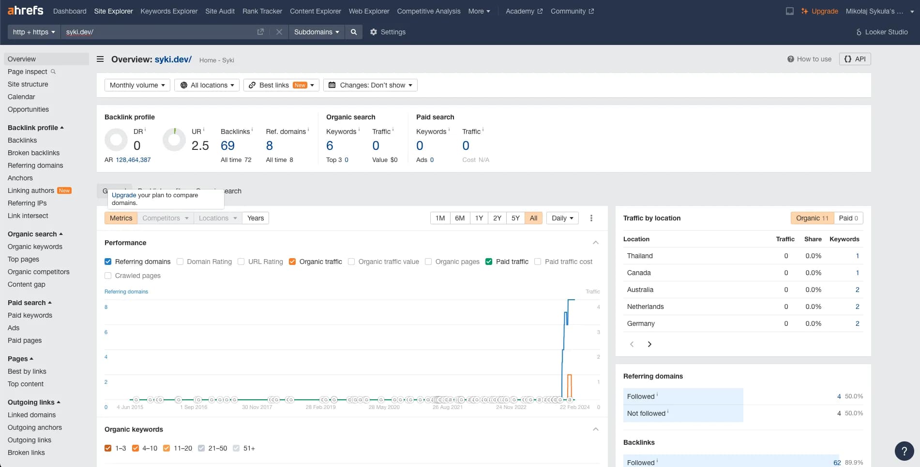Open Changes: Don't show dropdown
Viewport: 920px width, 467px height.
tap(370, 85)
